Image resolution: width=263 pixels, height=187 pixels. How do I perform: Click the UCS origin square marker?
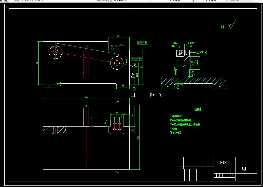133,95
